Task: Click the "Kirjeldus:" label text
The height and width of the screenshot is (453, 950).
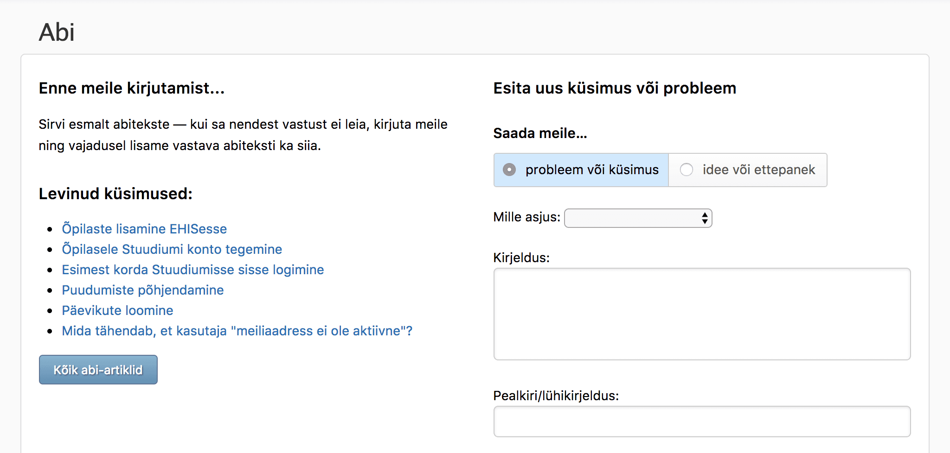Action: (521, 258)
